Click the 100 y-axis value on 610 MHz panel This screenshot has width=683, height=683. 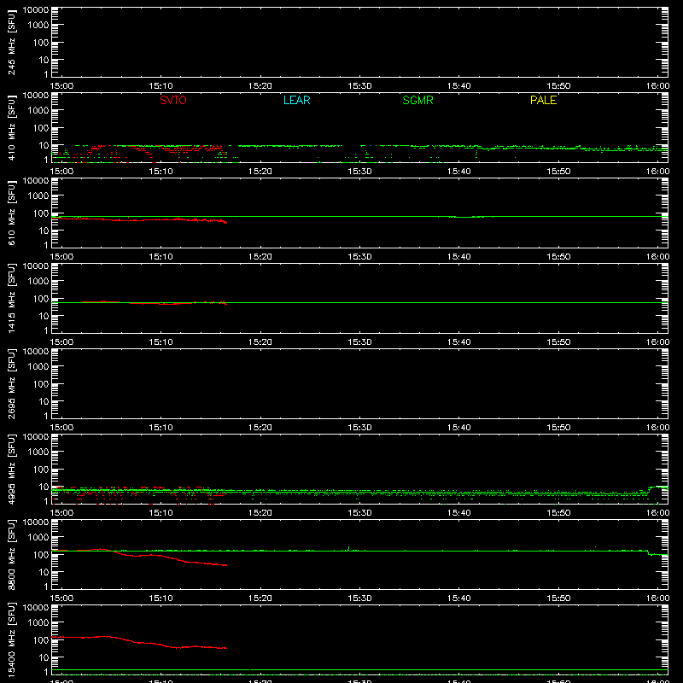pyautogui.click(x=41, y=213)
